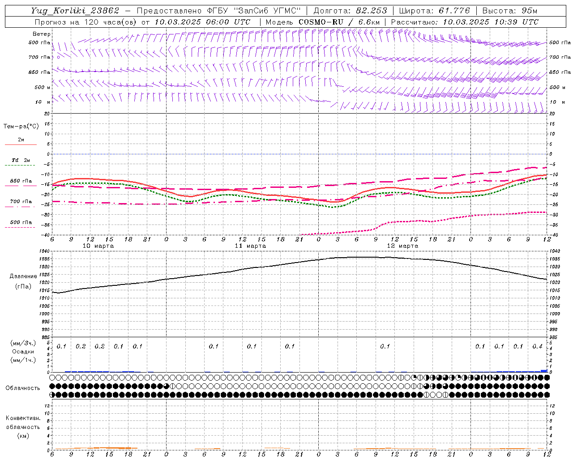
Task: Click the Td 2м dew point legend entry
Action: [x=21, y=160]
